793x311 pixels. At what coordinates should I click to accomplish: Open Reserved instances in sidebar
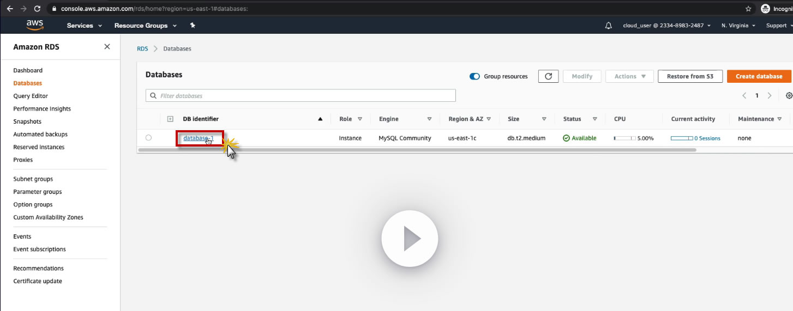pos(39,147)
